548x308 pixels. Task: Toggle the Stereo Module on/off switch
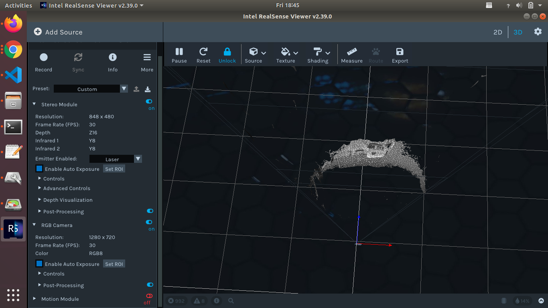(x=149, y=102)
